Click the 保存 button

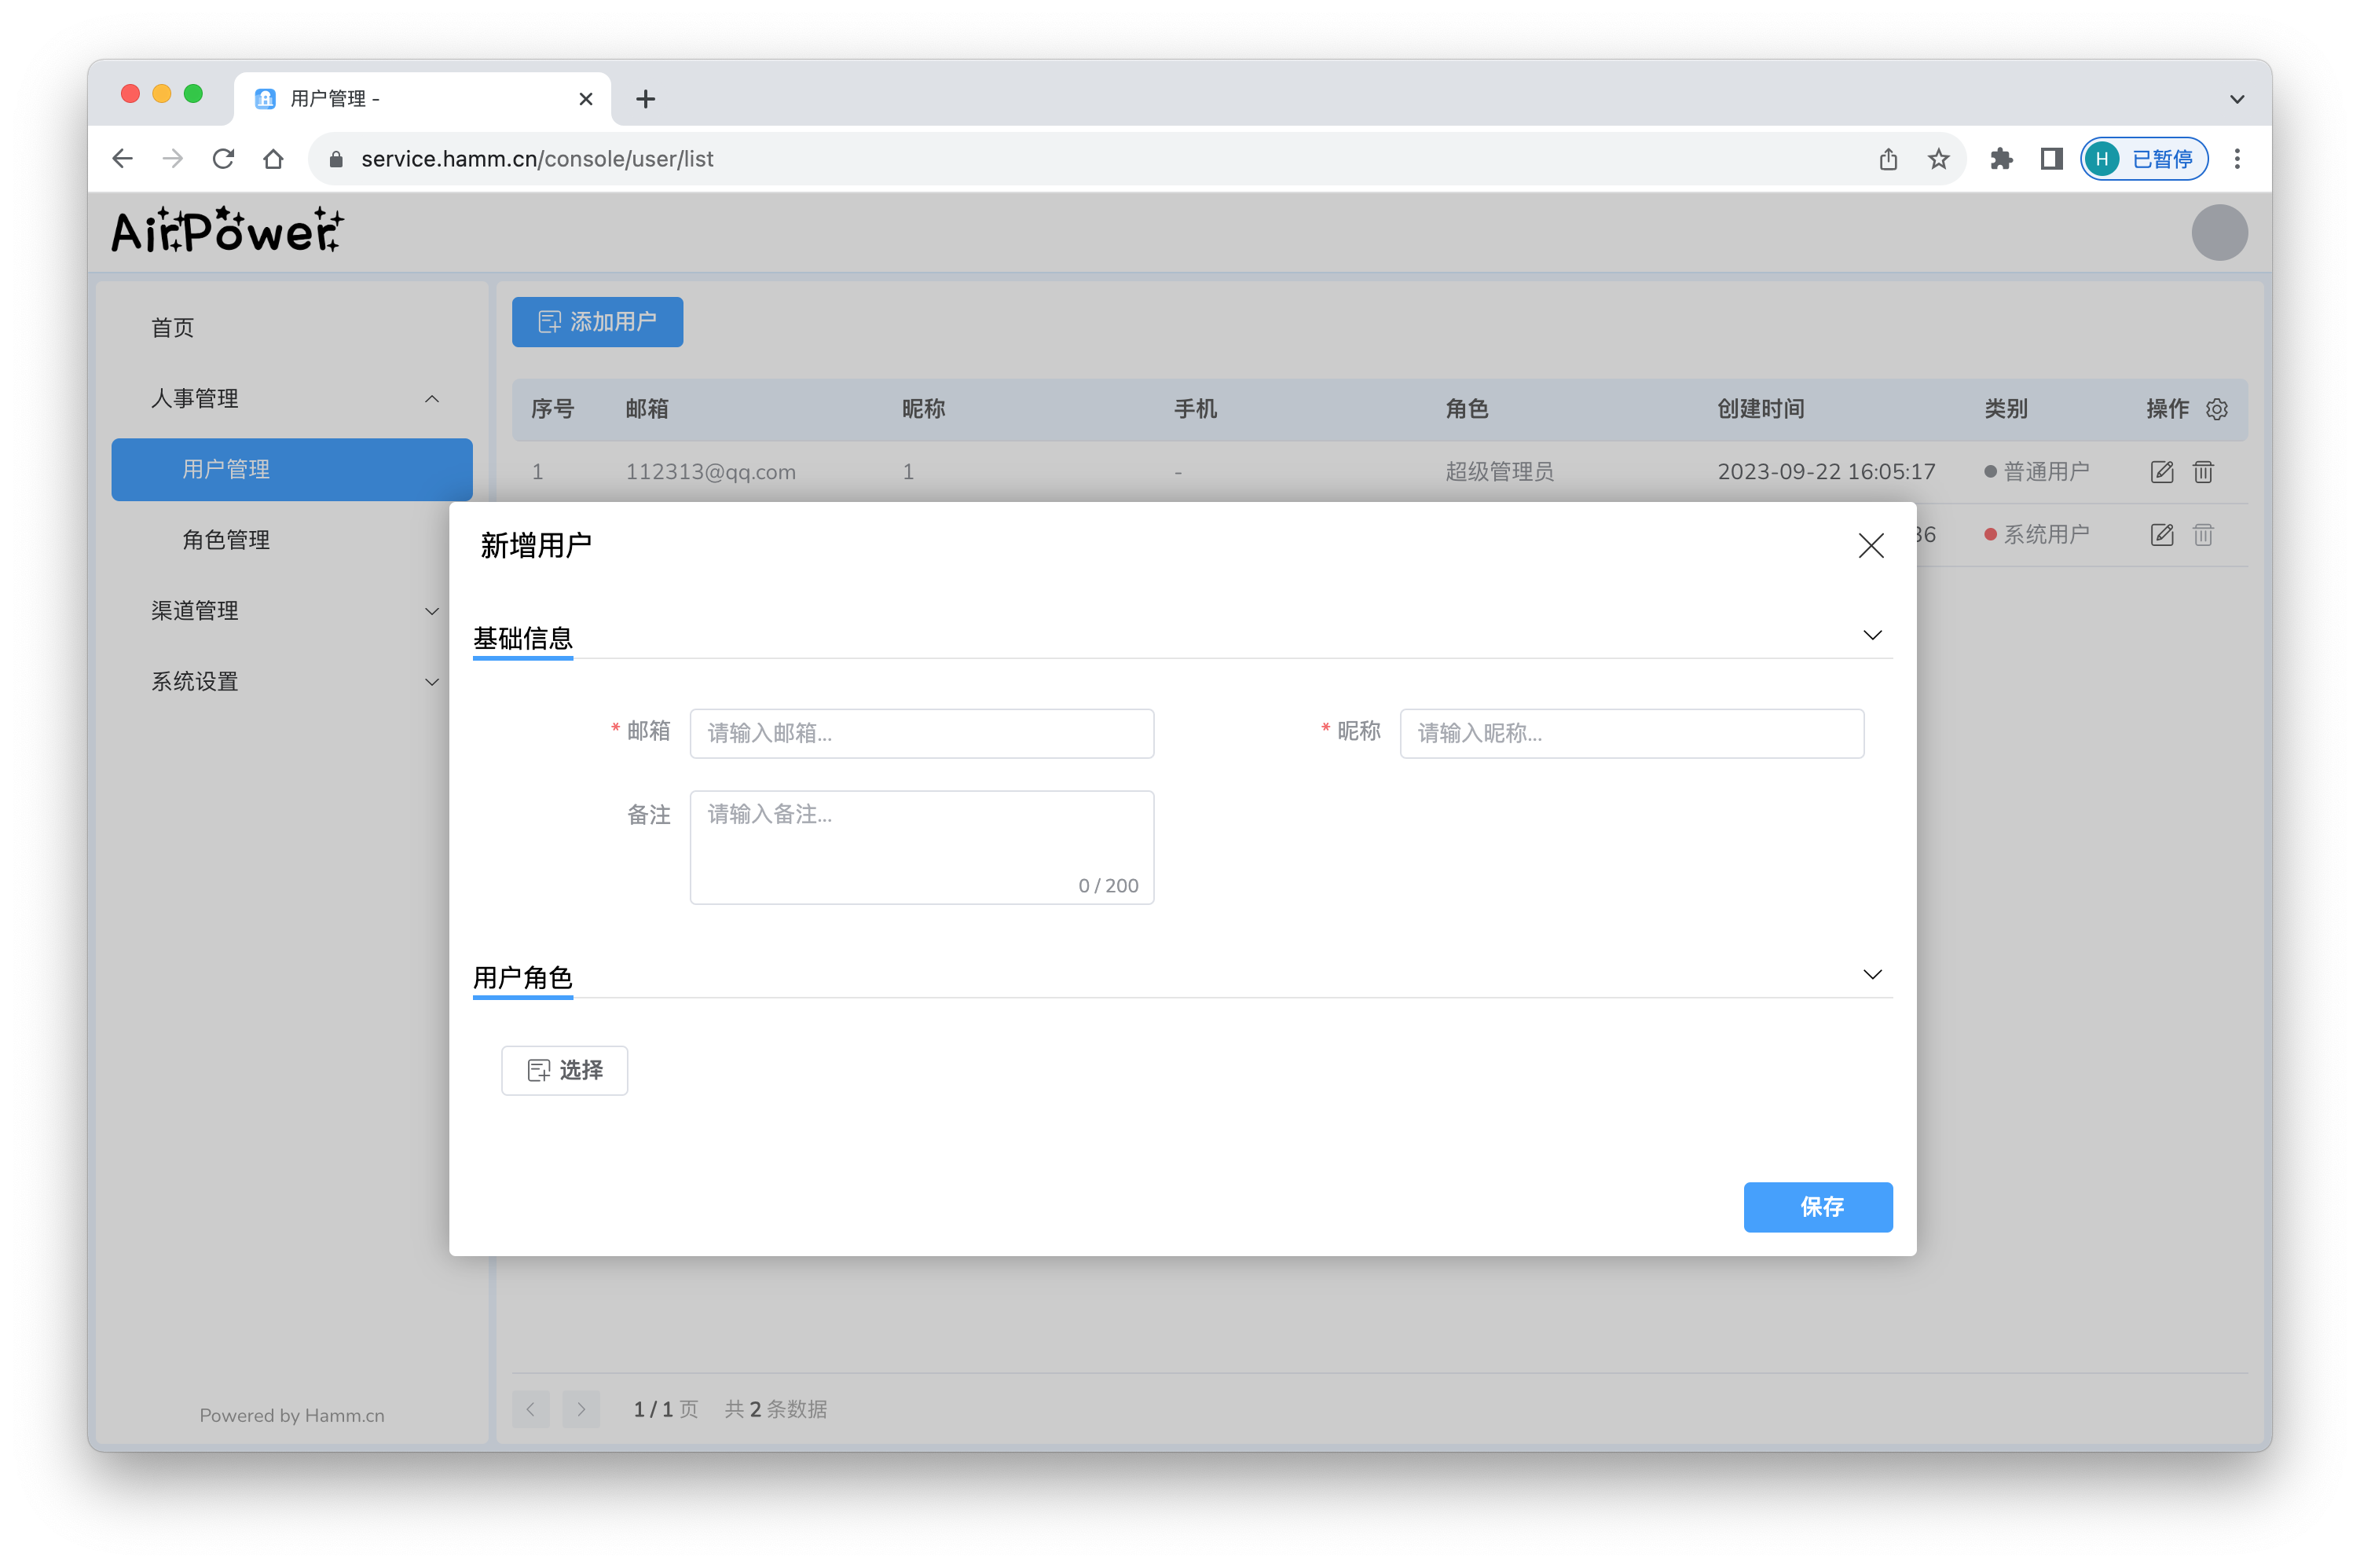coord(1817,1207)
